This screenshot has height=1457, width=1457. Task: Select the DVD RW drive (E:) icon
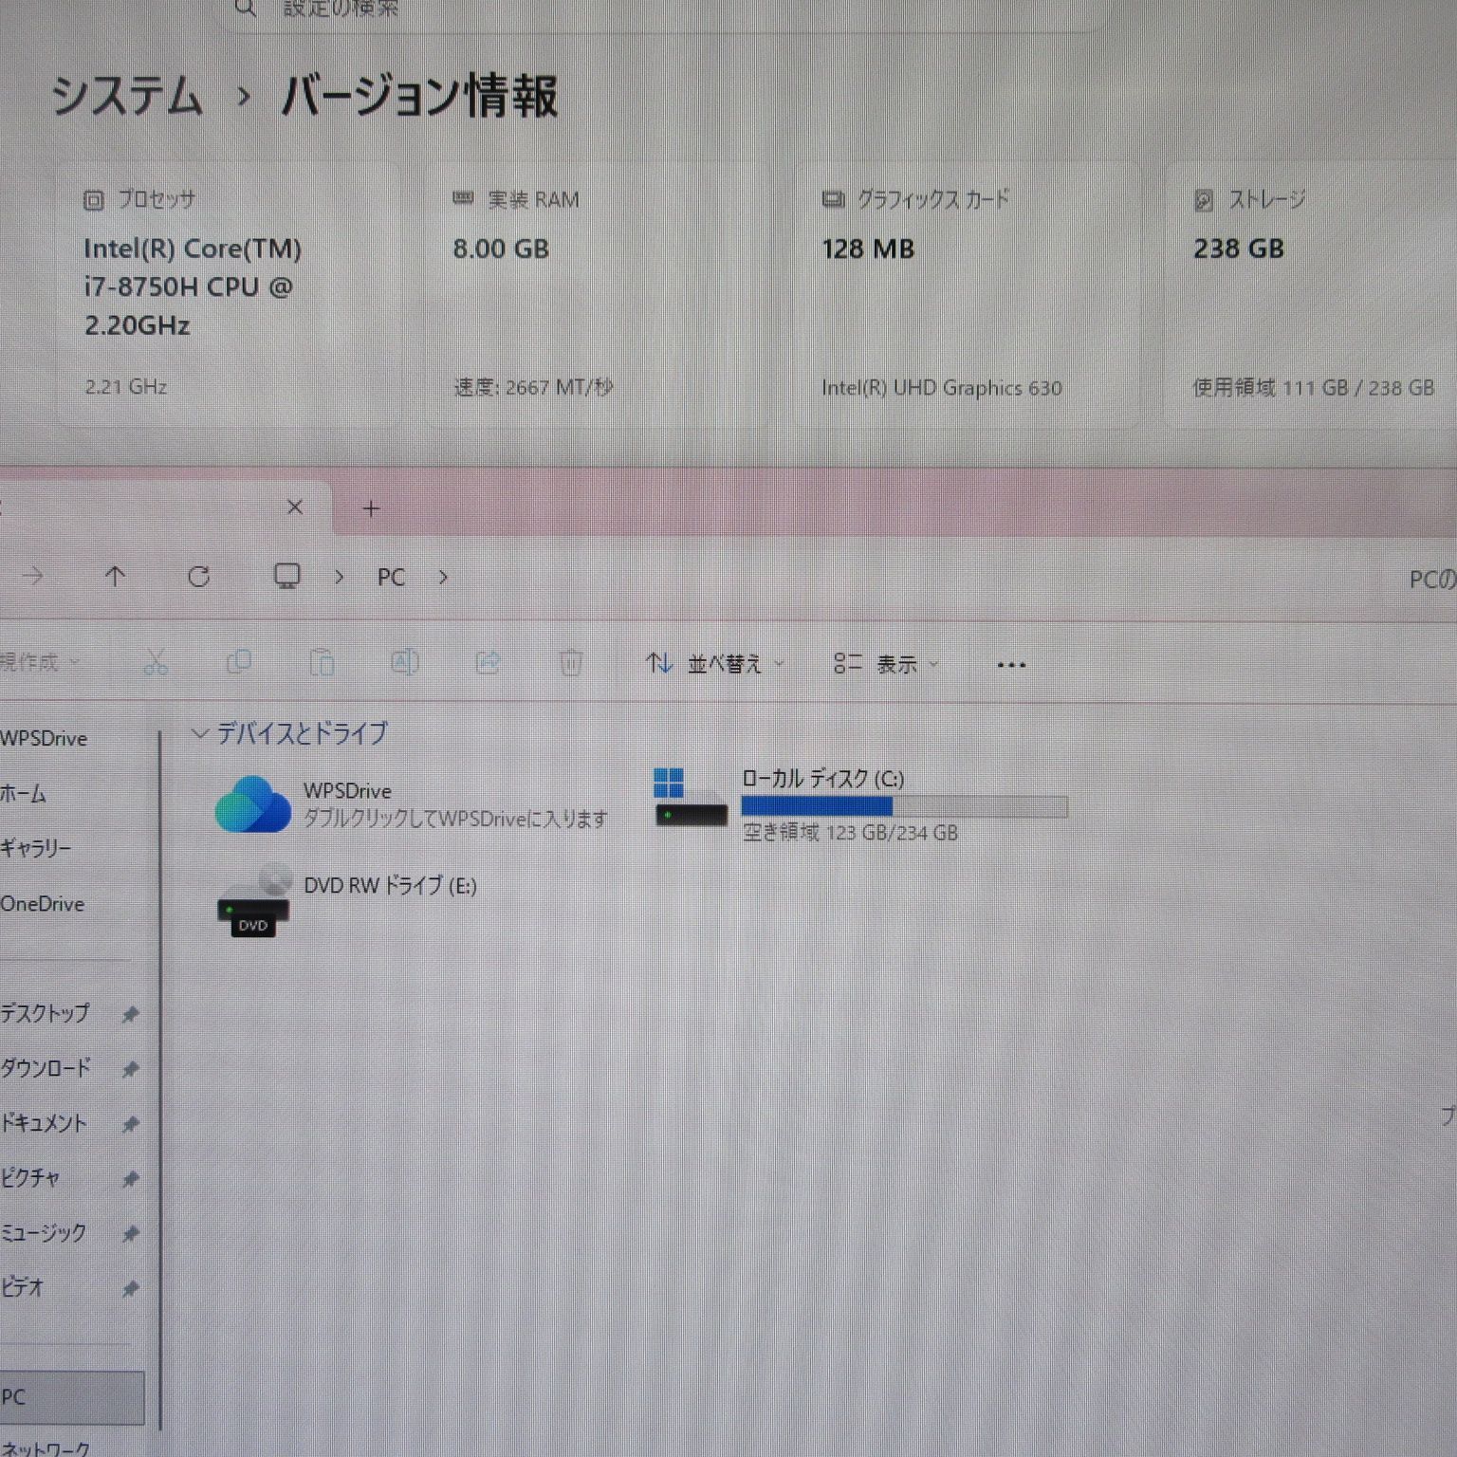[253, 901]
